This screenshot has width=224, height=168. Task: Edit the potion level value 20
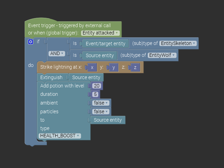(97, 86)
